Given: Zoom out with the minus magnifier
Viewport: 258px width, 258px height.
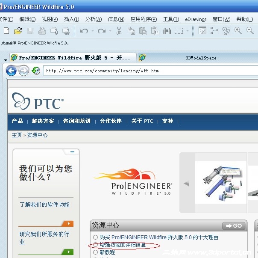Looking at the screenshot, I should tap(250, 31).
